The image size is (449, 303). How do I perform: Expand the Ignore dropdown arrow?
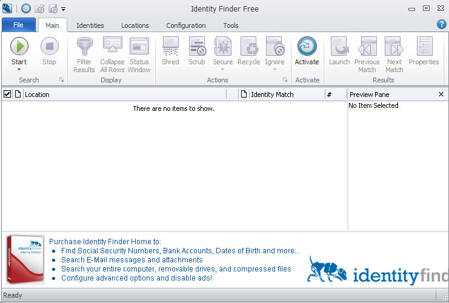click(274, 69)
